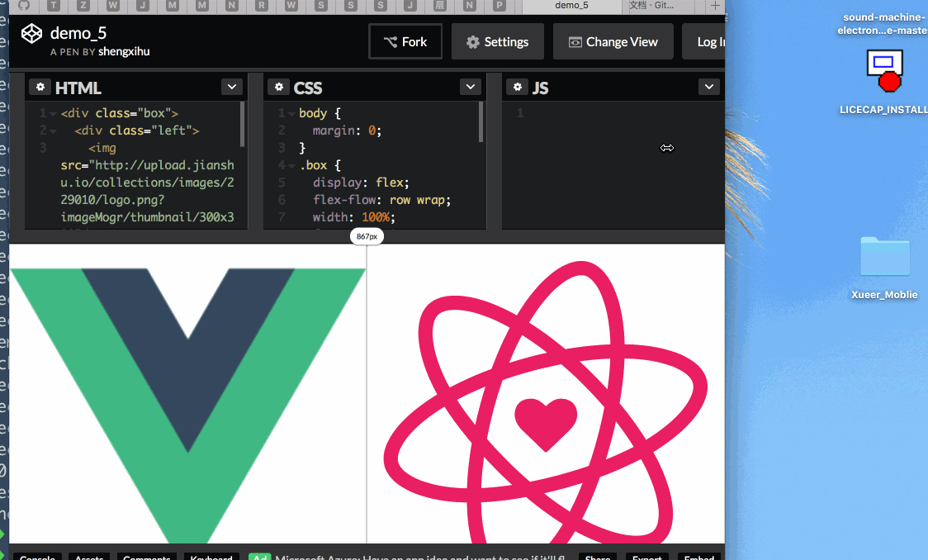Screen dimensions: 928x560
Task: Click the Export footer button
Action: coord(647,557)
